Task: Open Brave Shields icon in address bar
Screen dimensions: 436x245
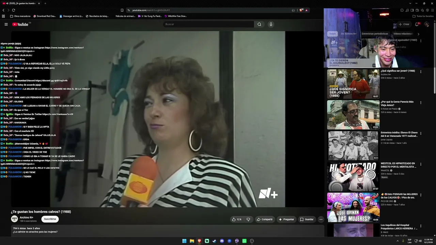Action: 301,10
